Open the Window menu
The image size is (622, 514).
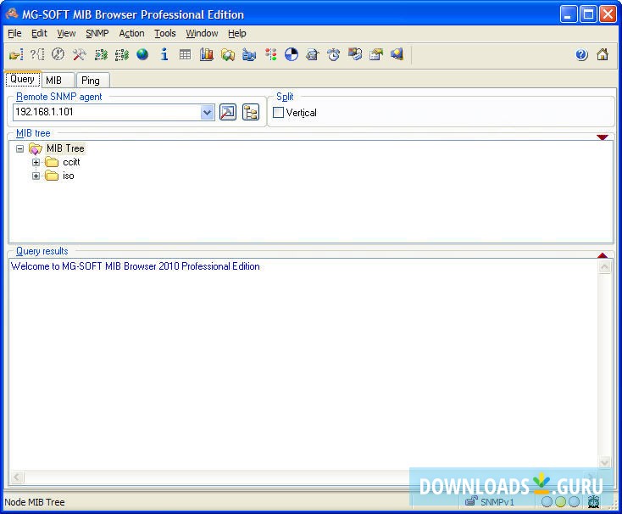tap(202, 33)
